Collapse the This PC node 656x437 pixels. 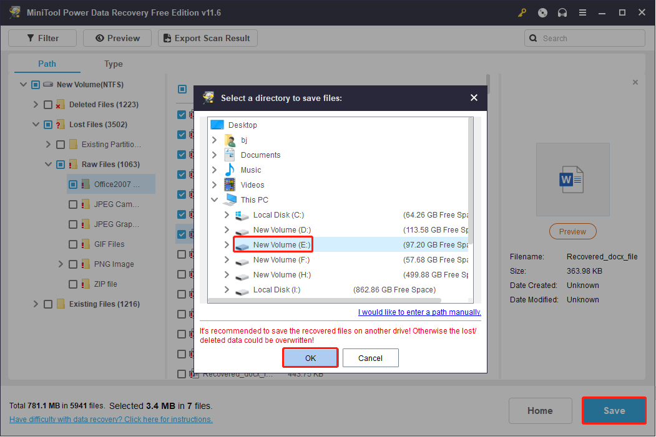(x=215, y=199)
